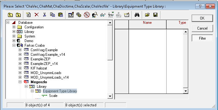Click the greyed import arrow icon
This screenshot has width=218, height=110.
coord(118,15)
